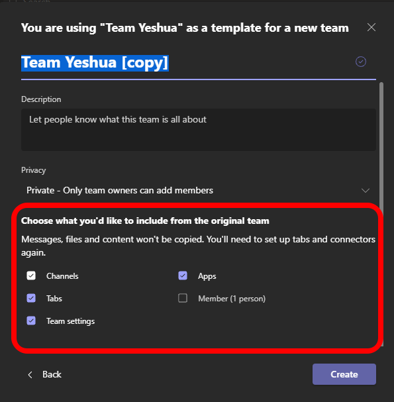Focus the Description text box
Viewport: 394px width, 402px height.
coord(199,130)
